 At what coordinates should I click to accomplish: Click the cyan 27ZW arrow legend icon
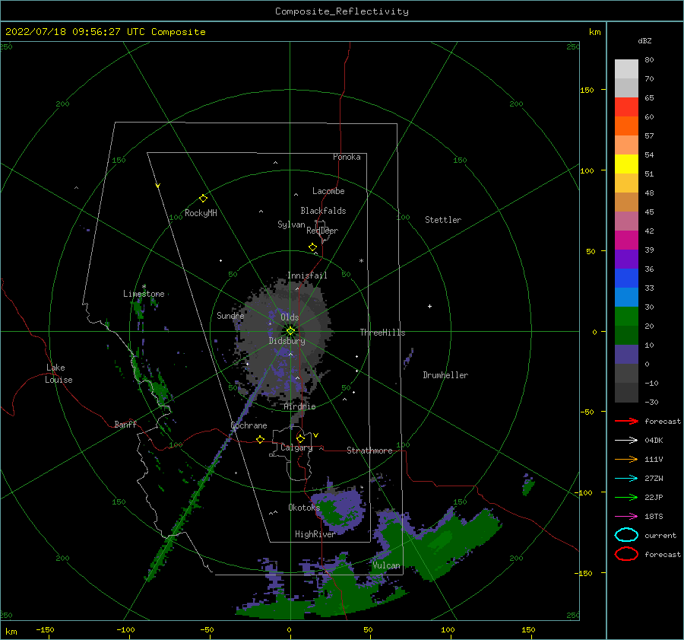click(x=626, y=479)
